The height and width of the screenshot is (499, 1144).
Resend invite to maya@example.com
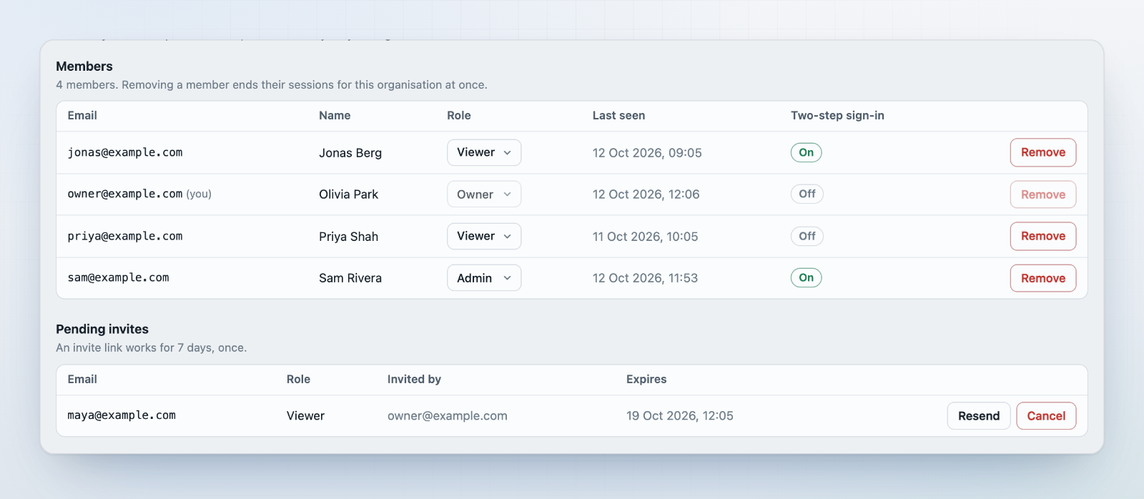(979, 416)
